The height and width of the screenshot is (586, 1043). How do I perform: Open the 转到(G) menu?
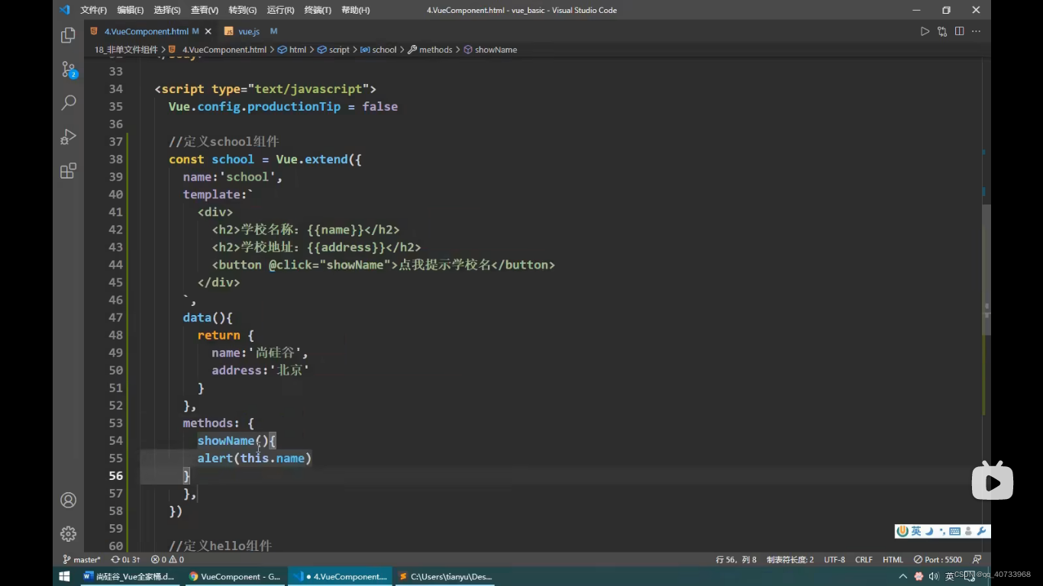pos(243,10)
